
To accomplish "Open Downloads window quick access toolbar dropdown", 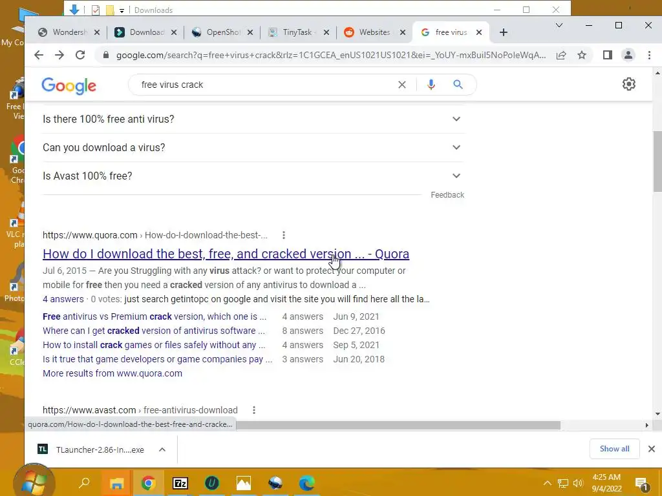I will pyautogui.click(x=122, y=10).
